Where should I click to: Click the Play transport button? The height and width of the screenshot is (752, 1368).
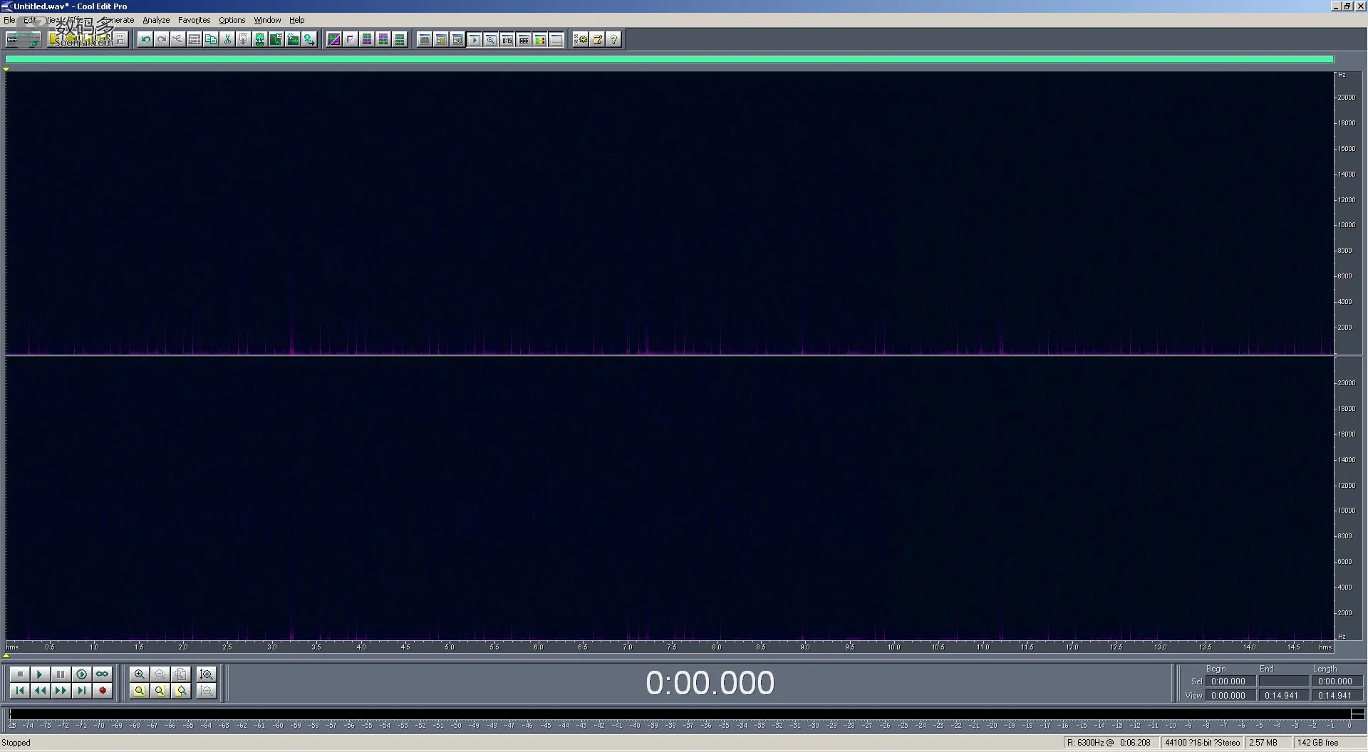tap(40, 674)
